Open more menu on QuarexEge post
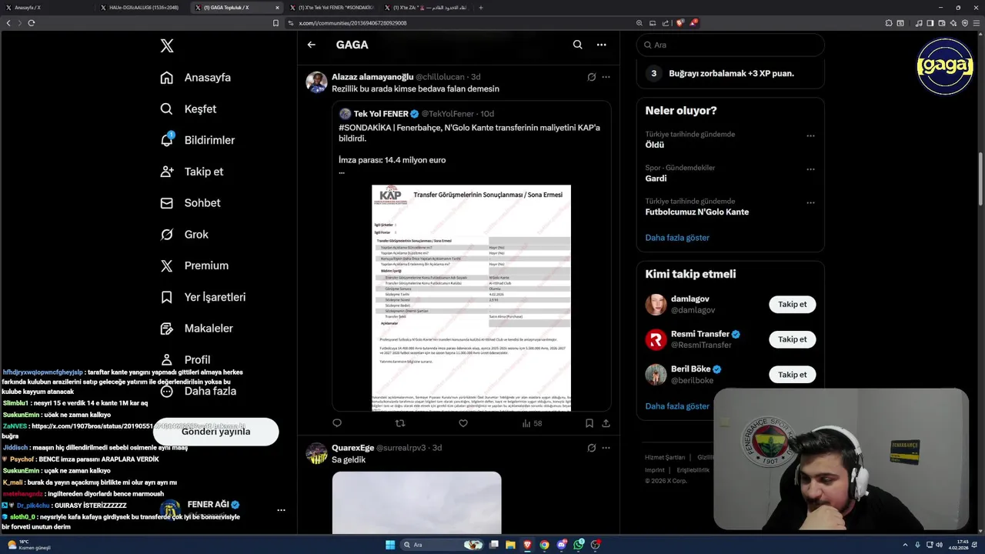The height and width of the screenshot is (554, 985). click(606, 448)
